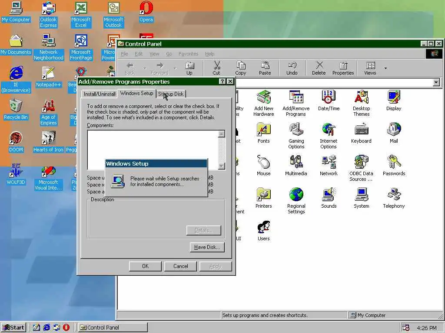Click the Views toolbar button
This screenshot has height=333, width=445.
[370, 68]
